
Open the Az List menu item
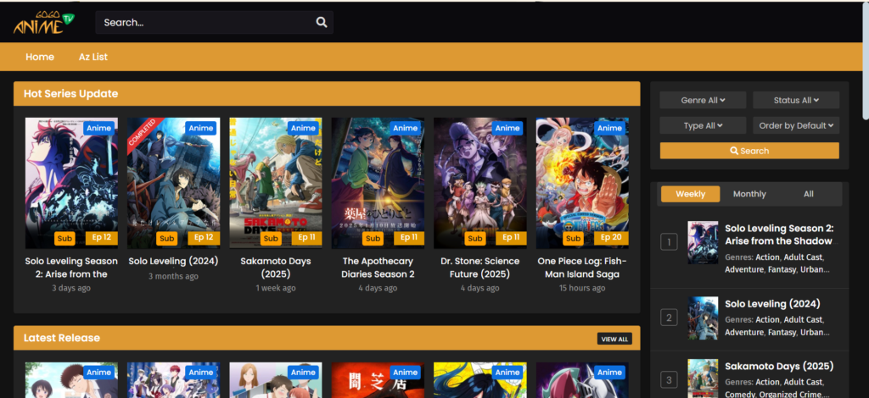[93, 57]
